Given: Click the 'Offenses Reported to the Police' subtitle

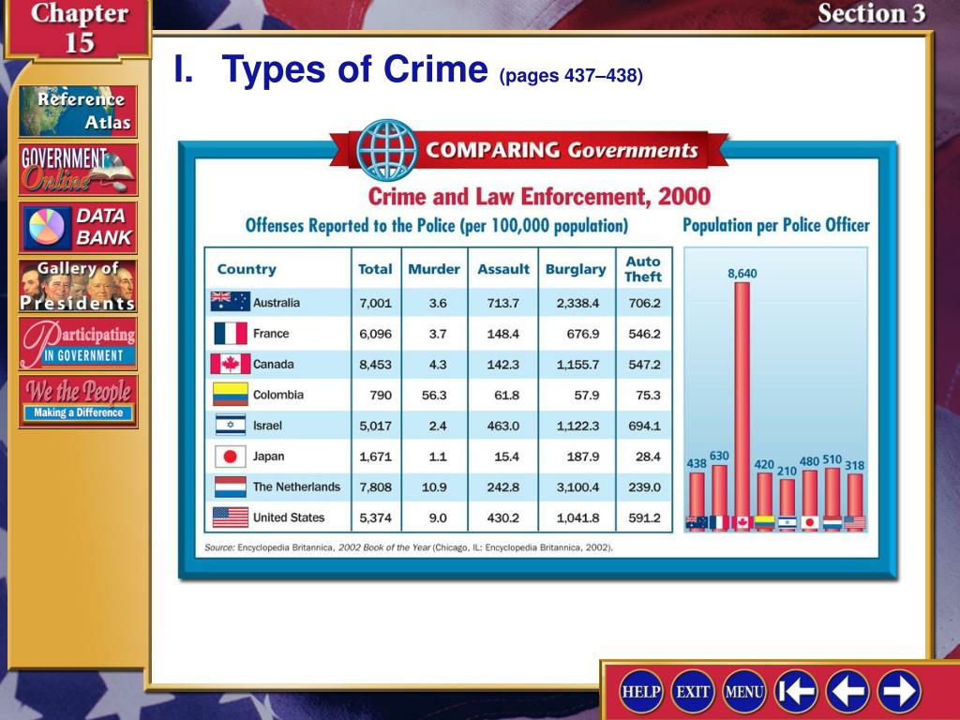Looking at the screenshot, I should coord(437,225).
